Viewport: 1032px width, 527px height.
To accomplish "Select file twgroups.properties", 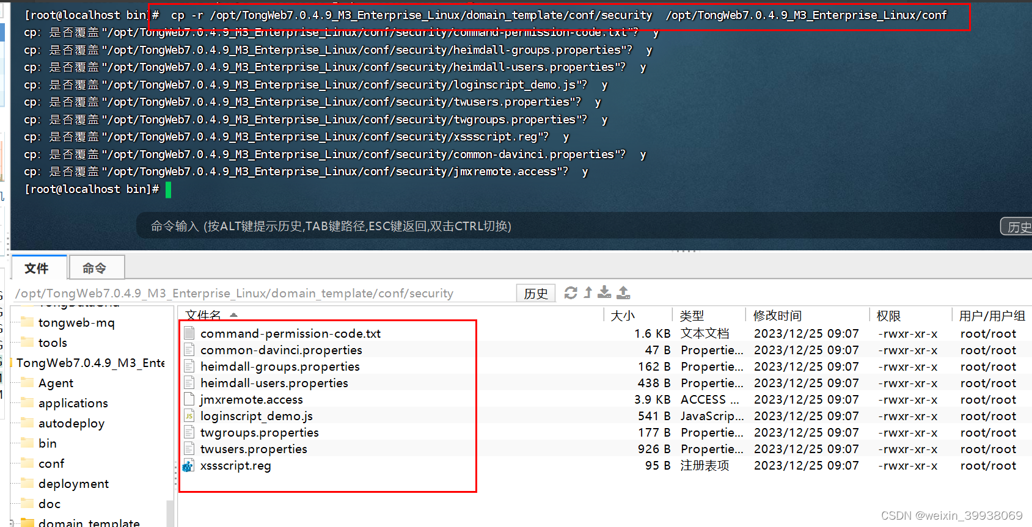I will [x=260, y=432].
